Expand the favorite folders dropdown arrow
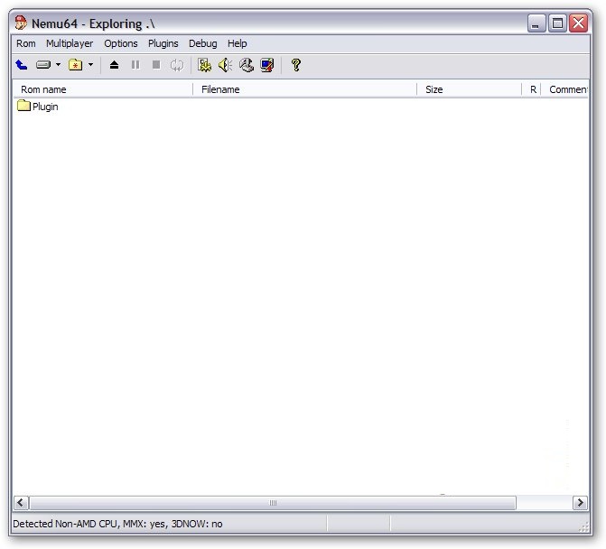 coord(90,65)
